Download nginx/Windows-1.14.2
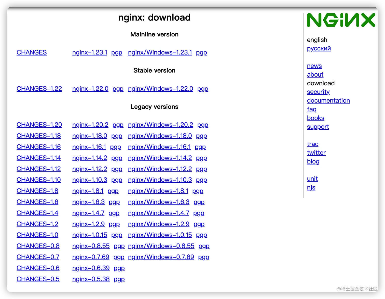The width and height of the screenshot is (385, 299). click(160, 158)
